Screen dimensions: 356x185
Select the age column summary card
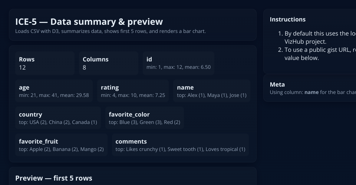54,91
